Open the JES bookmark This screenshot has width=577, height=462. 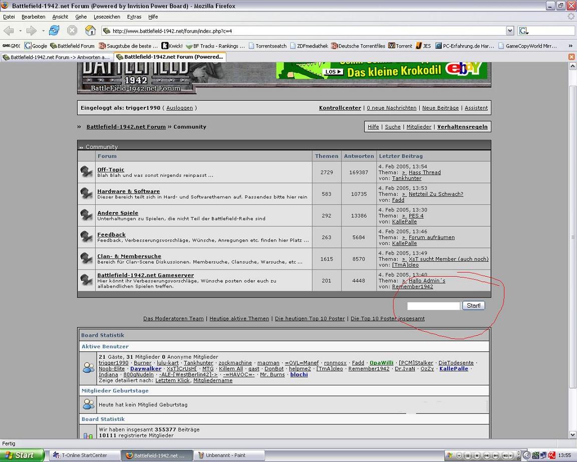tap(423, 46)
